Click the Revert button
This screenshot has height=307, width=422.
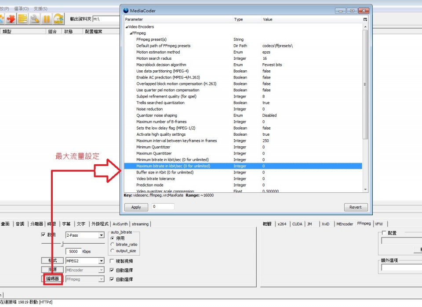(x=355, y=207)
